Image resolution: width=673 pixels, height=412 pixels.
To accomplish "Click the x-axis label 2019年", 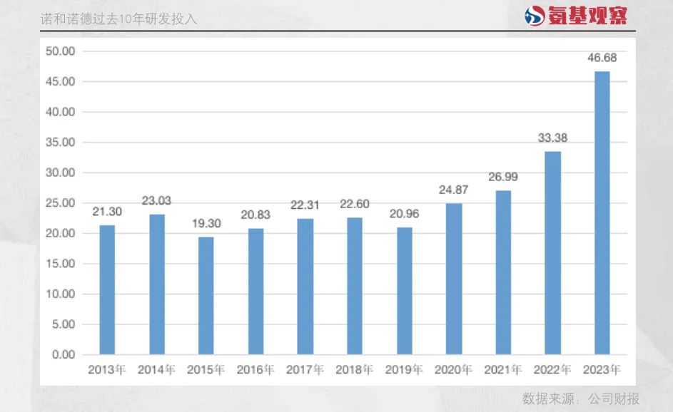I will coord(404,369).
